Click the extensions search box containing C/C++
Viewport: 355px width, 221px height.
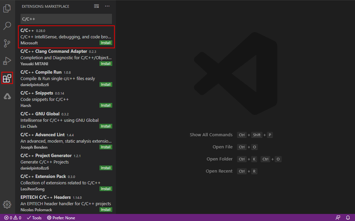(66, 19)
